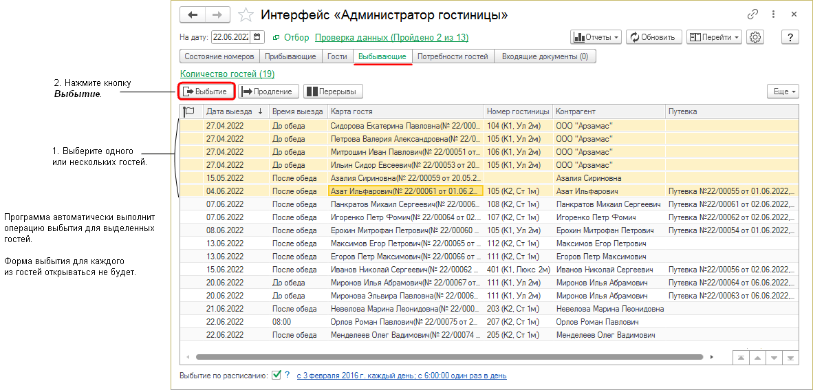Viewport: 813px width, 390px height.
Task: Expand the Отчеты dropdown
Action: 596,37
